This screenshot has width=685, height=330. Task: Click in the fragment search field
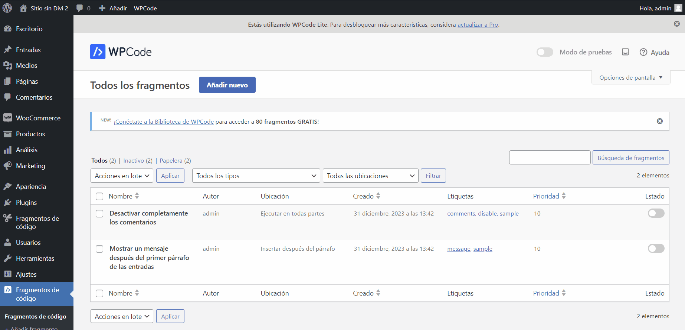(x=550, y=157)
